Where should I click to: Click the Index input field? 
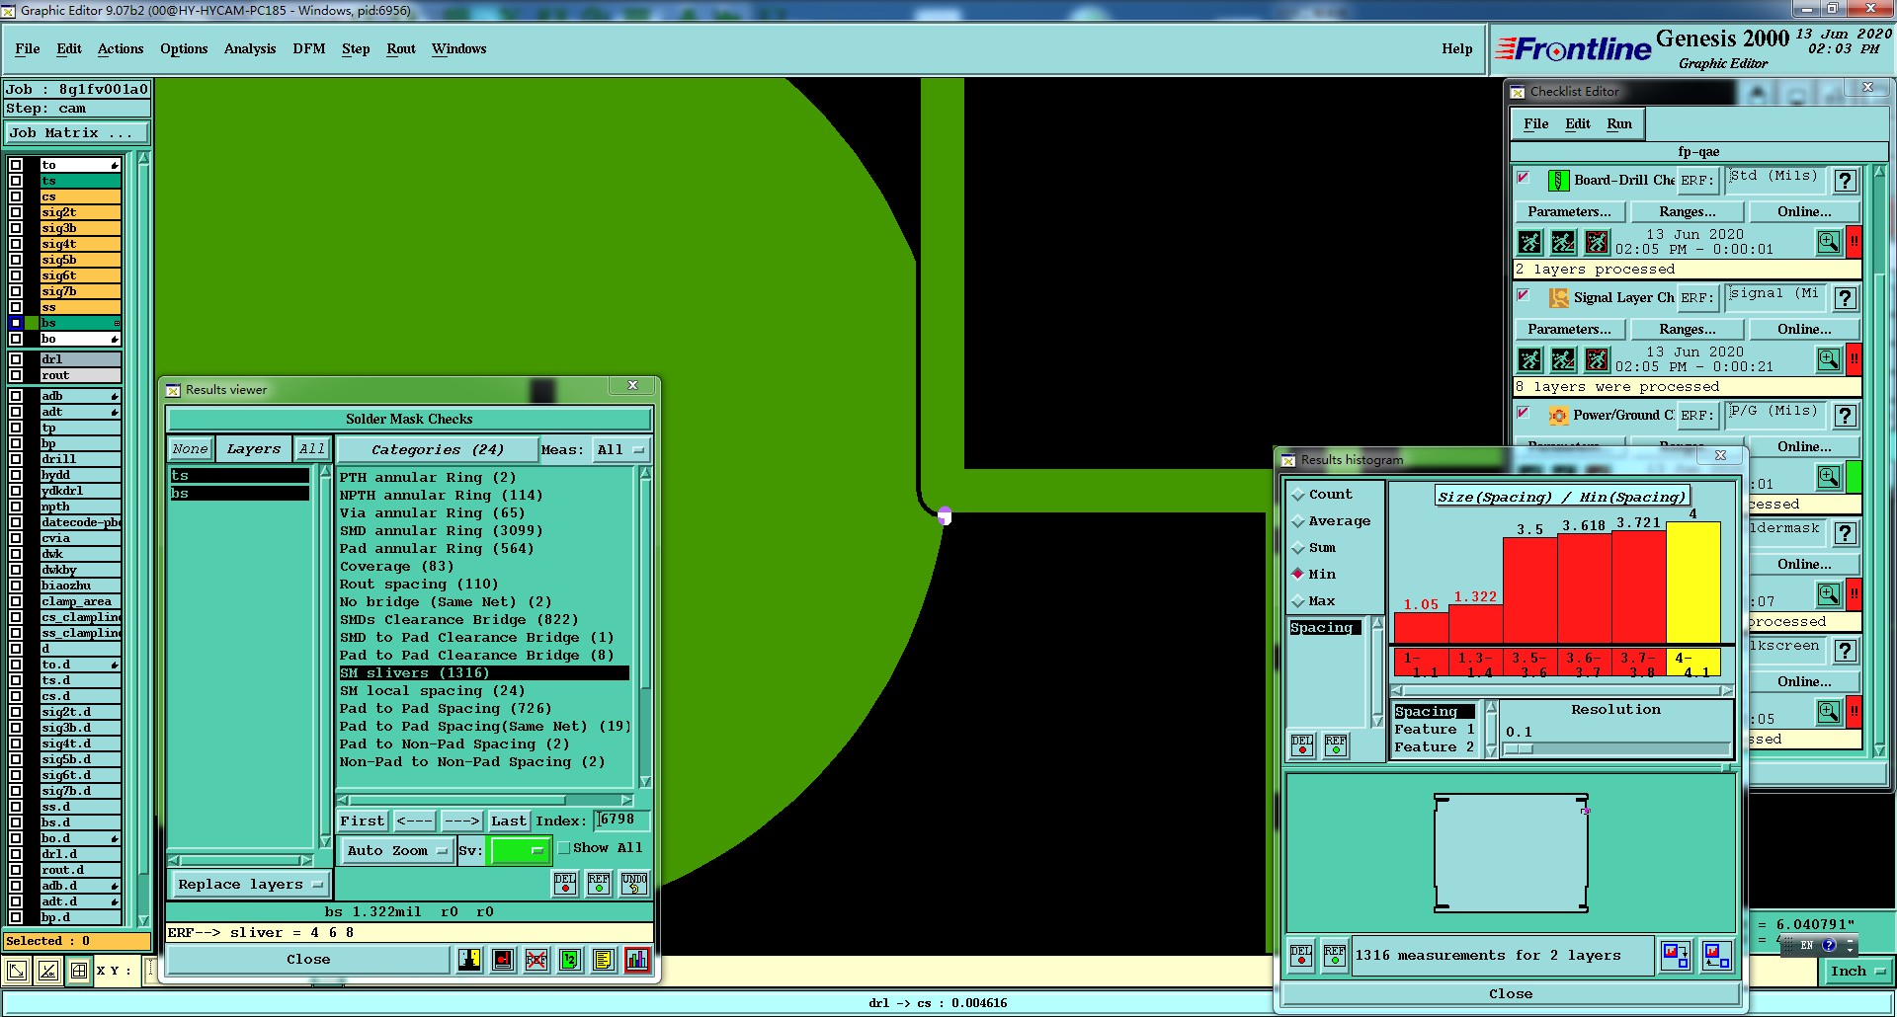pos(621,821)
